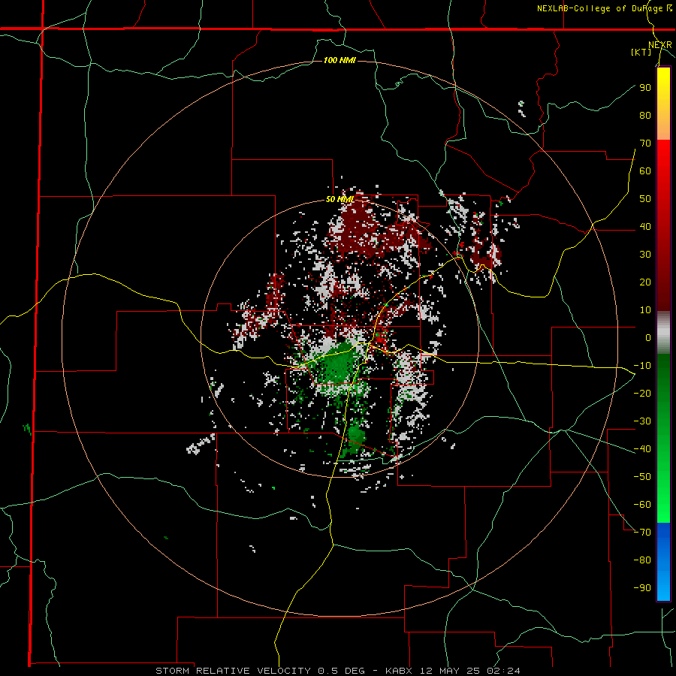Click the 90 value on velocity scale

click(645, 88)
